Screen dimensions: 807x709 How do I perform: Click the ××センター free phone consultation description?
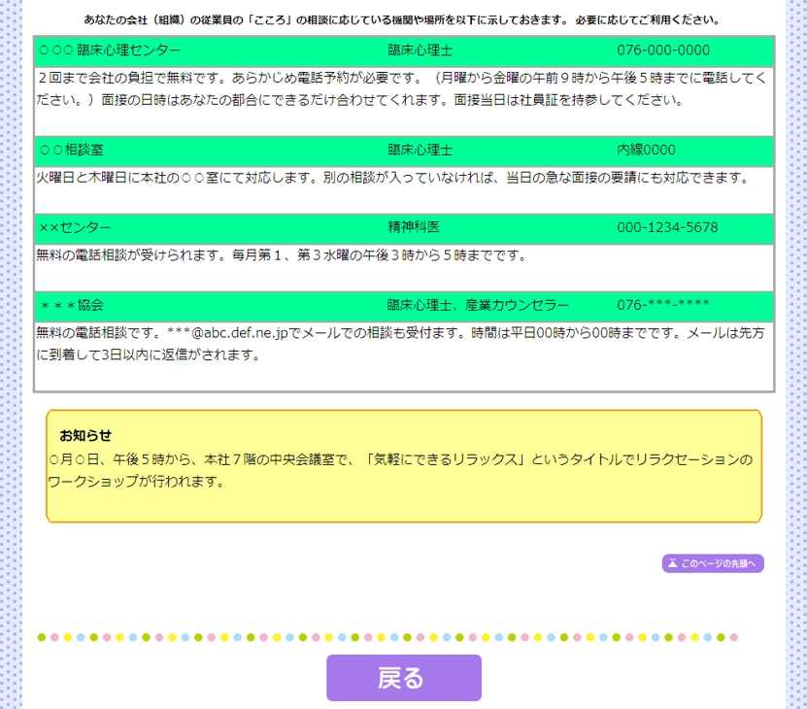pyautogui.click(x=281, y=255)
